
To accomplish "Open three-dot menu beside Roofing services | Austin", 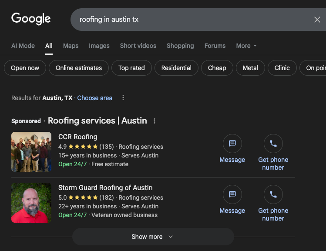I will tap(155, 121).
